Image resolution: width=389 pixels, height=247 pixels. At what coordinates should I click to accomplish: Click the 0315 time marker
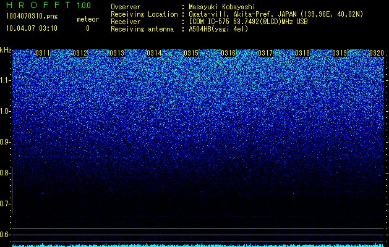[191, 53]
